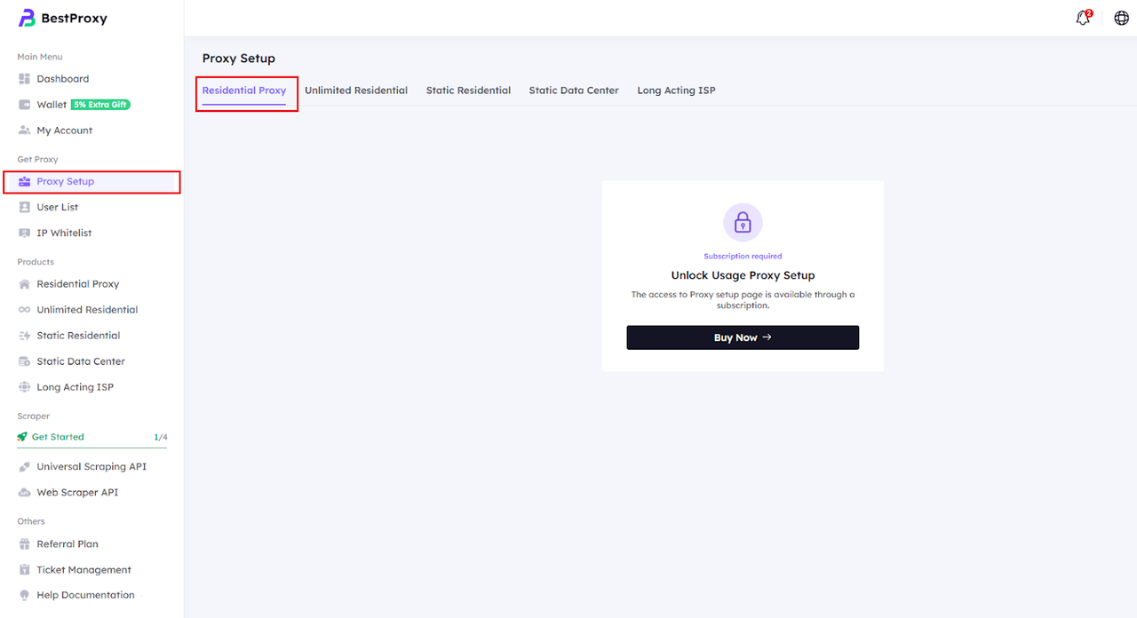1137x618 pixels.
Task: Select the Static Residential tab
Action: 468,91
